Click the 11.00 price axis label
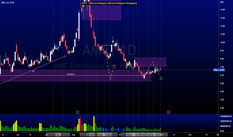 tap(222, 34)
